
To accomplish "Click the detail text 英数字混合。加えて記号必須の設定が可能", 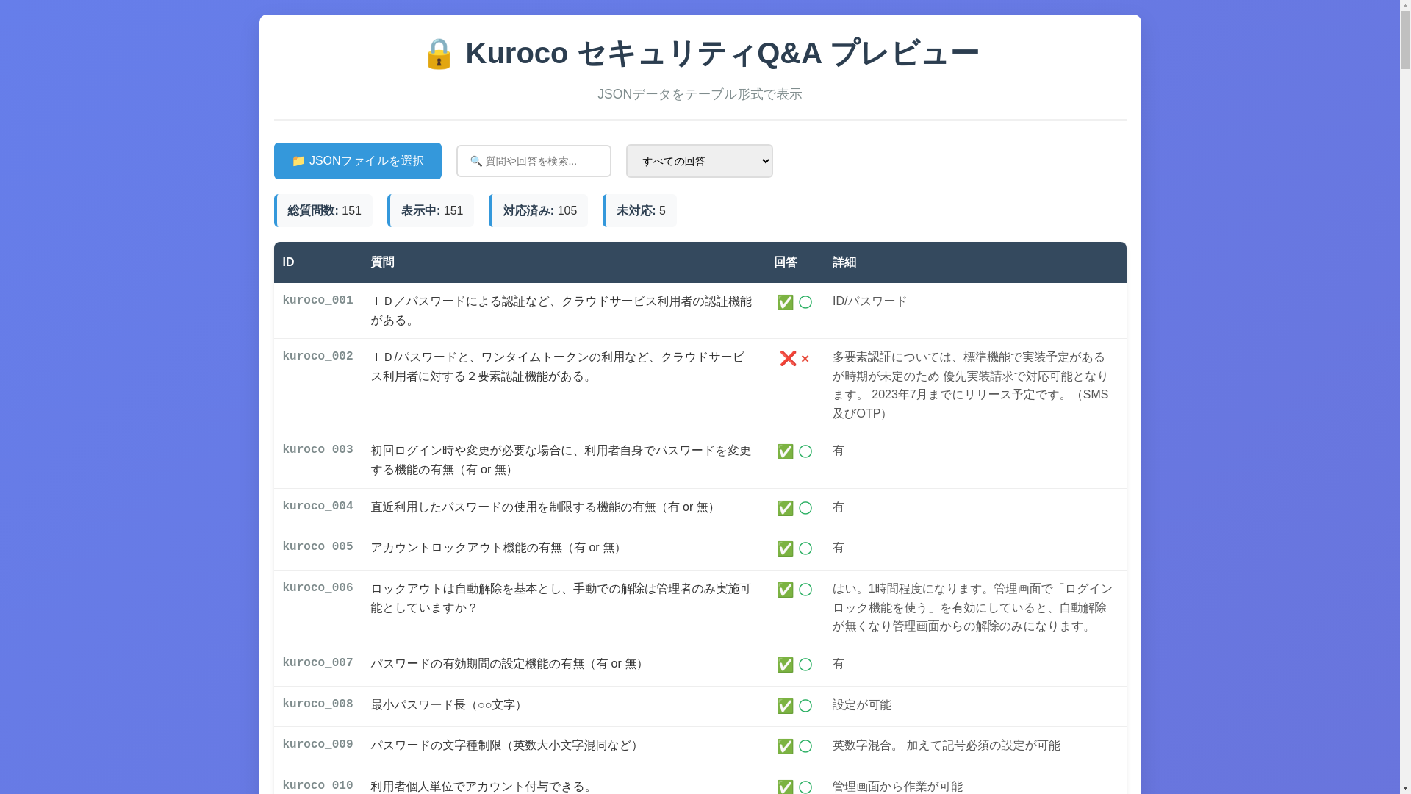I will click(x=946, y=746).
